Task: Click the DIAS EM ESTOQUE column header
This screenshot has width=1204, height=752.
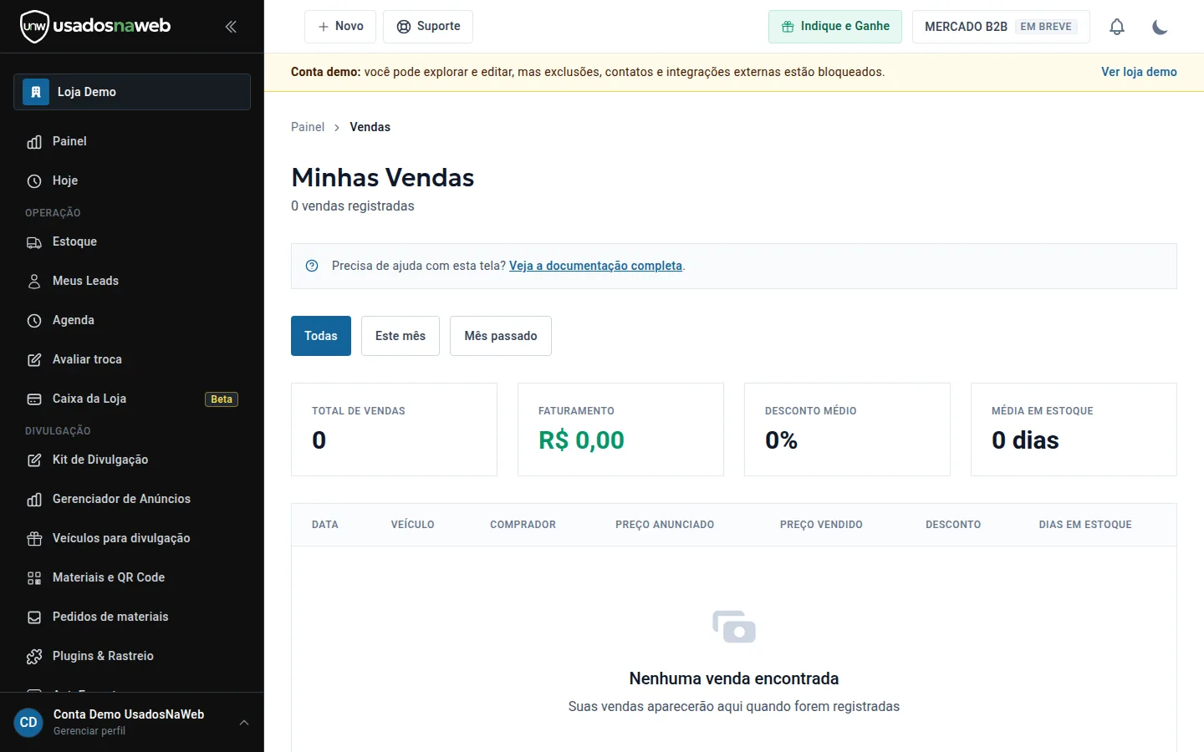Action: coord(1085,525)
